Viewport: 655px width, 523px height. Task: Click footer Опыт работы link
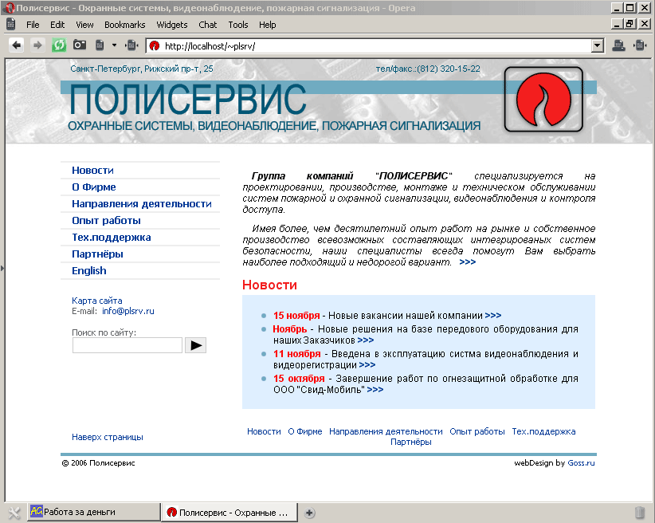click(477, 431)
